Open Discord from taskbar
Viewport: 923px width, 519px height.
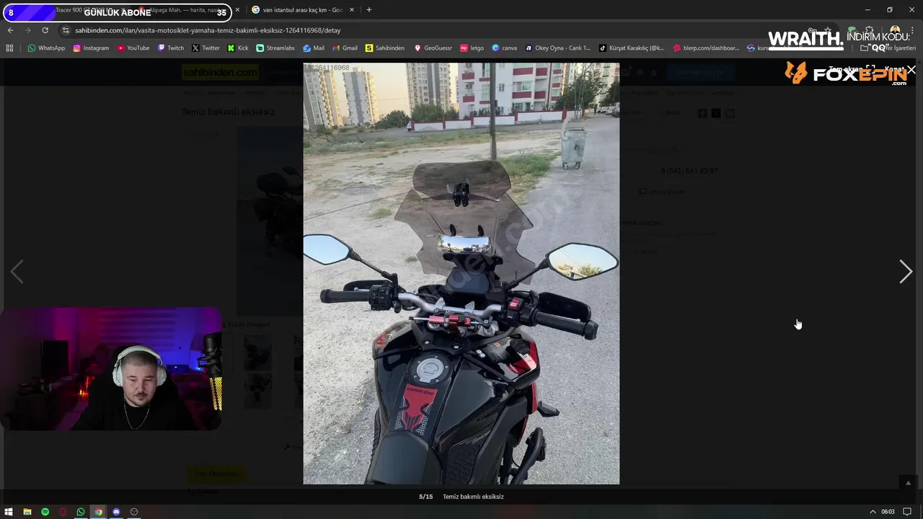click(116, 512)
